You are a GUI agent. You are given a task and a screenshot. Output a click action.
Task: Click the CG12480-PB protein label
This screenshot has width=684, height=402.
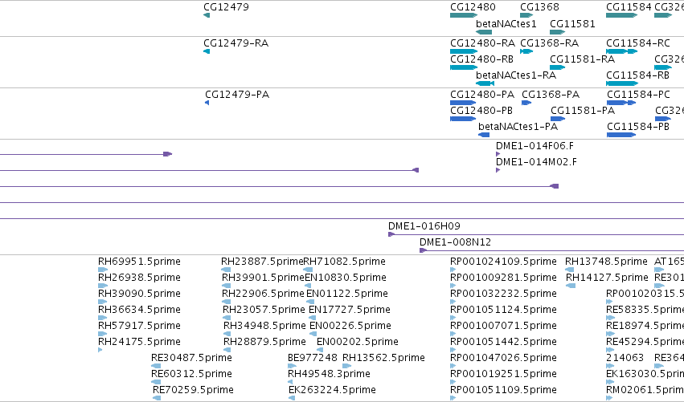[x=481, y=111]
